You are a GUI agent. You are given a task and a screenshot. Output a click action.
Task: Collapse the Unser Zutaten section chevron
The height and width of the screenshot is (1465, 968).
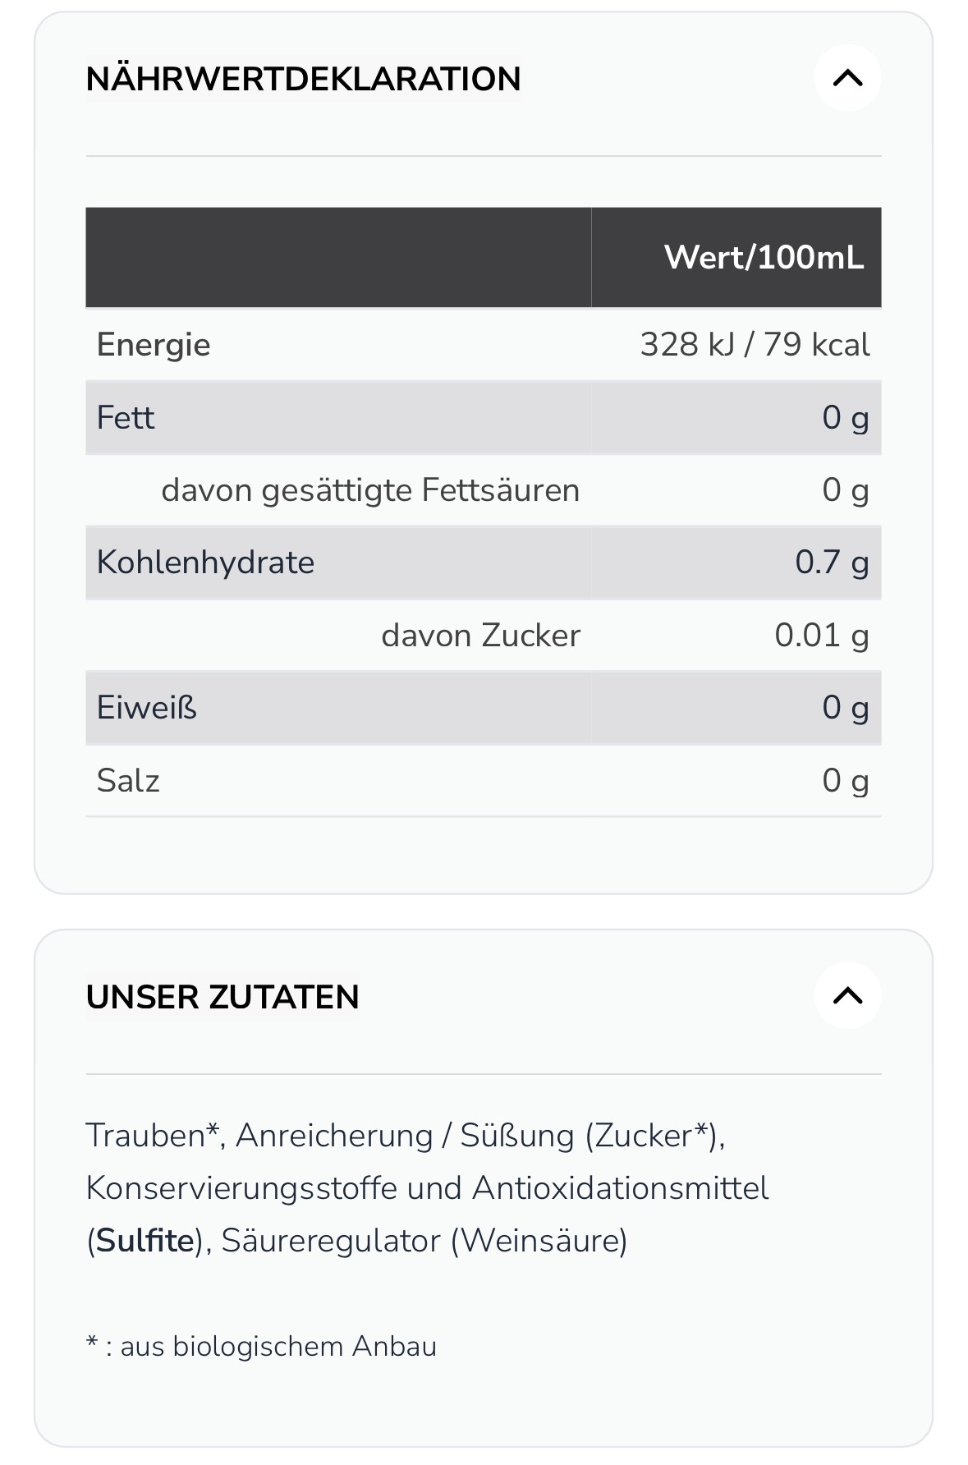[847, 996]
